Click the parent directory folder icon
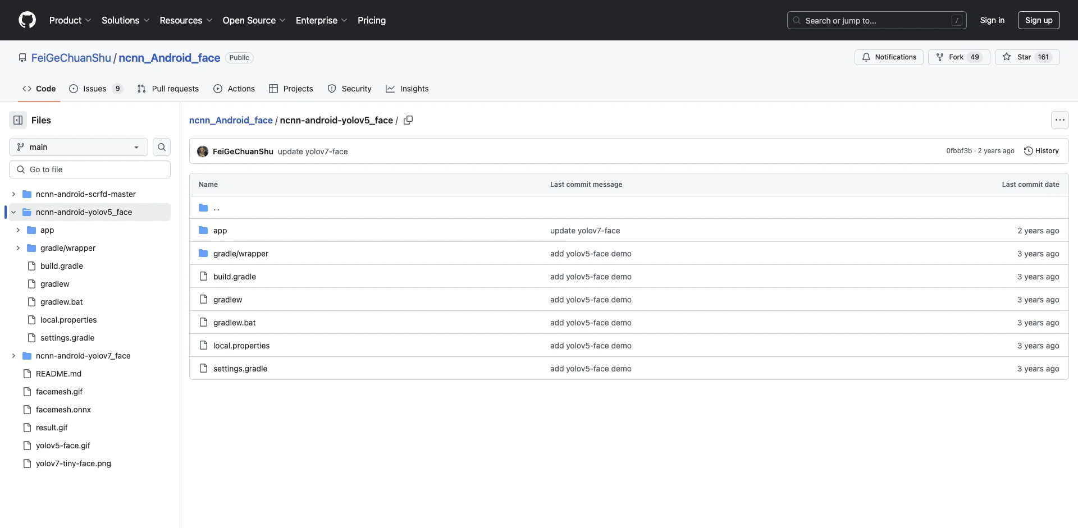 click(x=203, y=208)
